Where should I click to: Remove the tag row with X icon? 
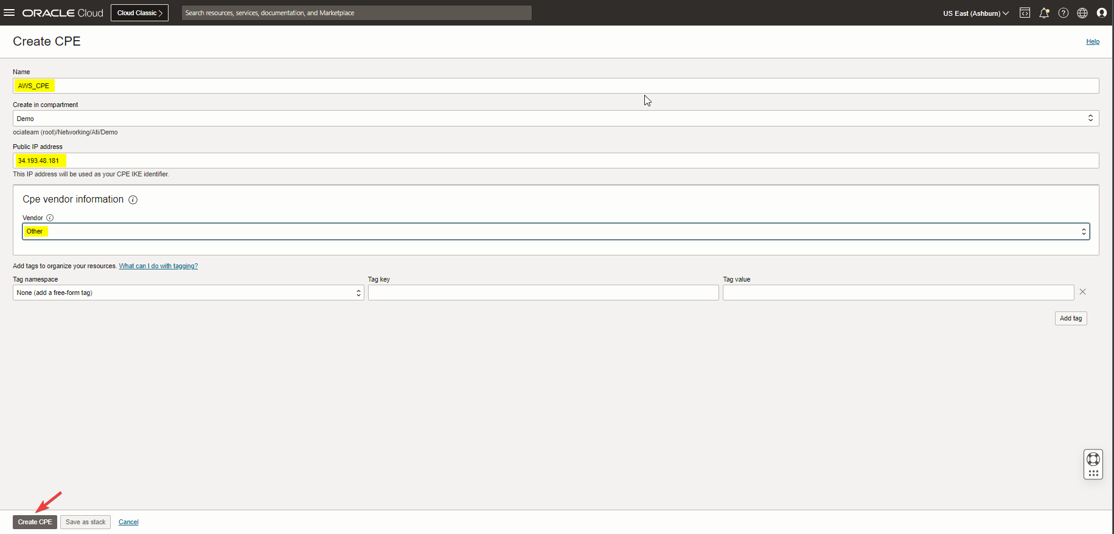1082,292
